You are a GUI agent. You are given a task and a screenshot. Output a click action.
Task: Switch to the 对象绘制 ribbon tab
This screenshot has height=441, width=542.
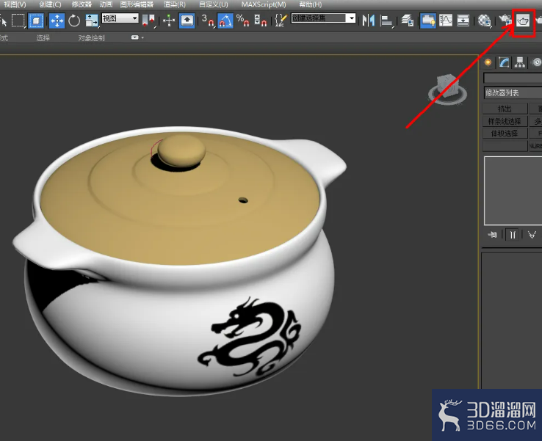91,38
